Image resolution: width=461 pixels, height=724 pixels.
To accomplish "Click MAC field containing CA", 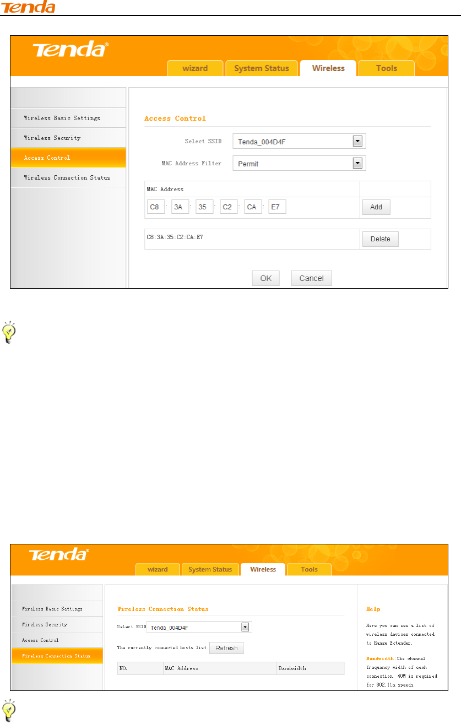I will click(253, 207).
